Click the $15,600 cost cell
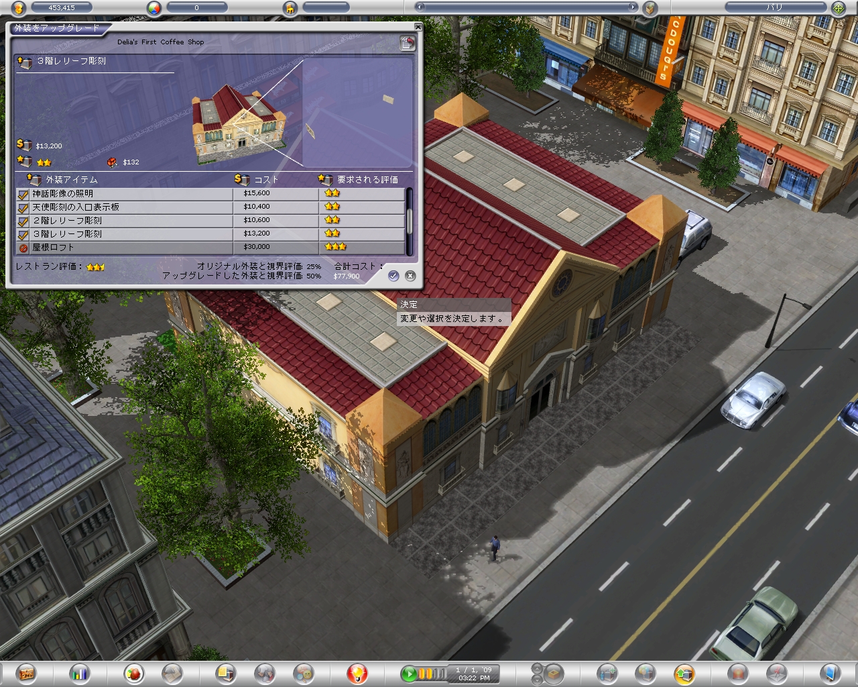This screenshot has width=858, height=687. [x=257, y=193]
